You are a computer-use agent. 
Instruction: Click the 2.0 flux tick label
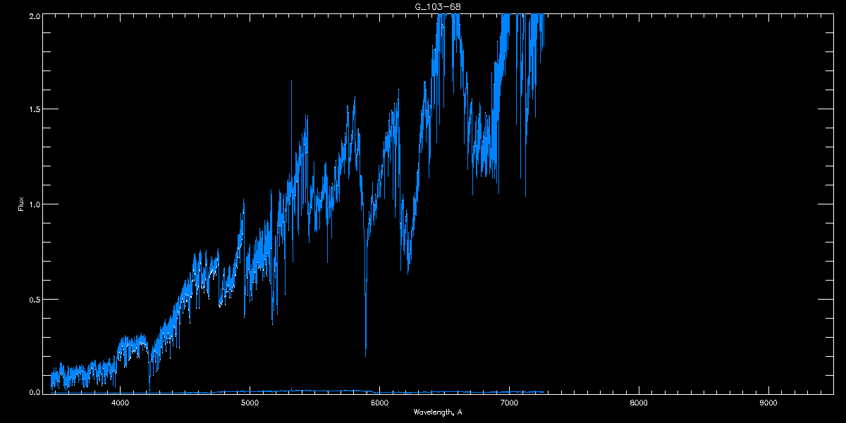pos(34,16)
